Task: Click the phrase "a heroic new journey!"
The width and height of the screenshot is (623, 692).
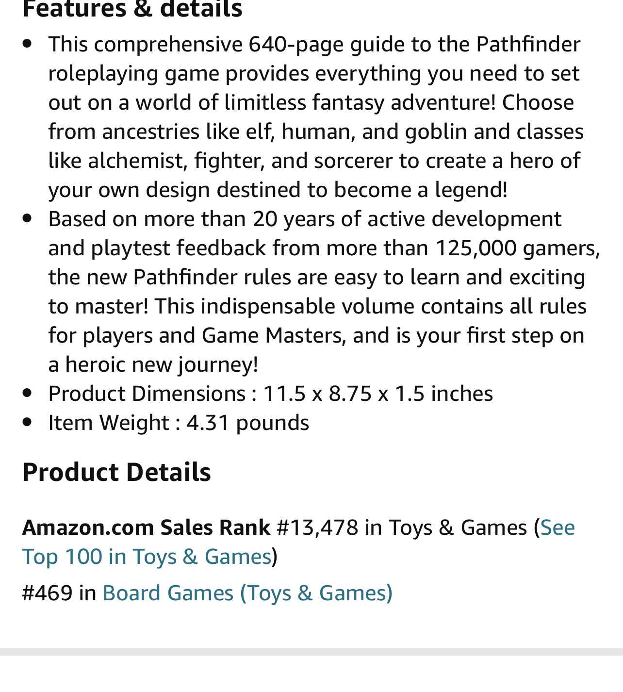Action: (x=153, y=364)
